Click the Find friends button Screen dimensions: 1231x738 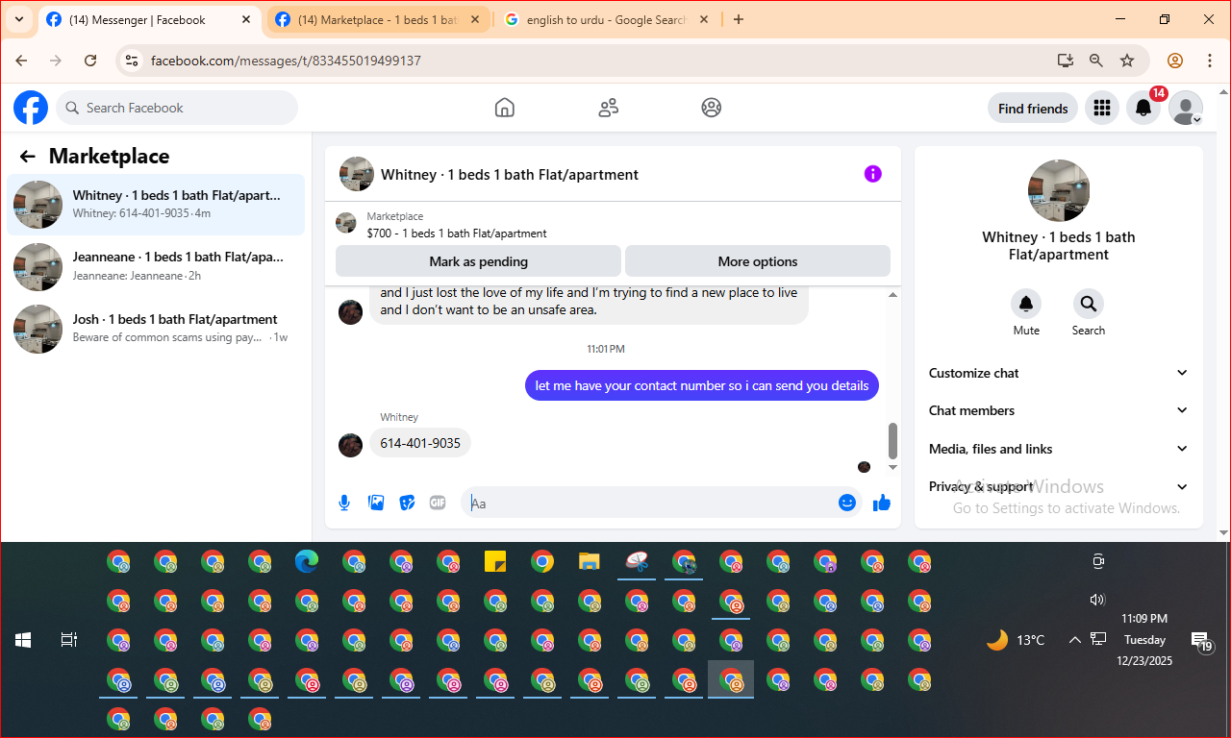point(1033,109)
